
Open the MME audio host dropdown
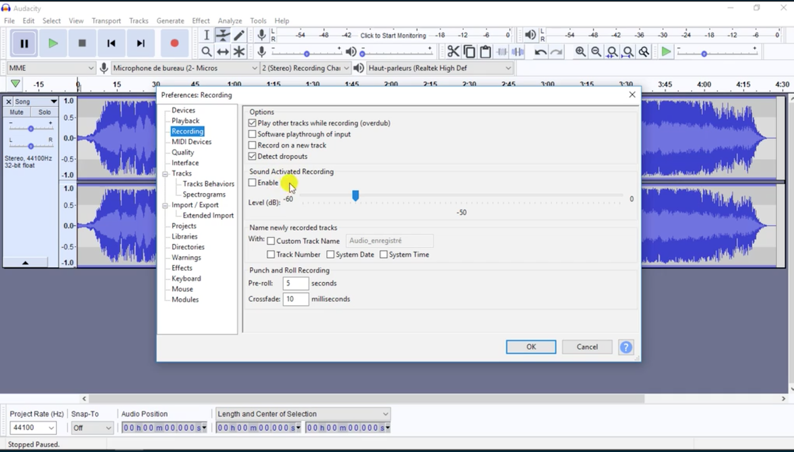(x=51, y=68)
